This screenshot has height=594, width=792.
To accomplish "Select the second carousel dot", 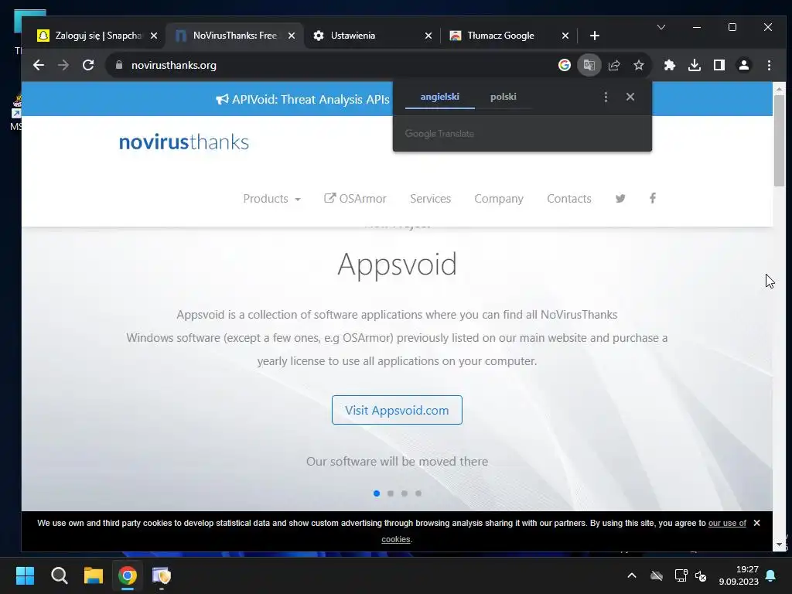I will point(391,493).
